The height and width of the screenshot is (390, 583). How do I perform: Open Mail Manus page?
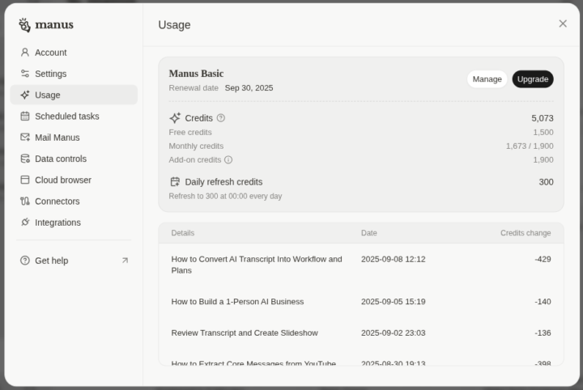point(74,137)
